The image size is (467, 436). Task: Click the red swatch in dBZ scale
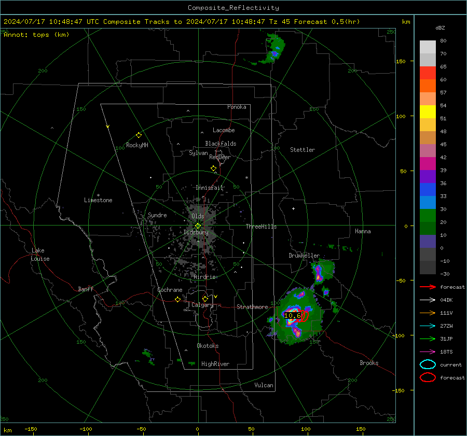tap(428, 73)
